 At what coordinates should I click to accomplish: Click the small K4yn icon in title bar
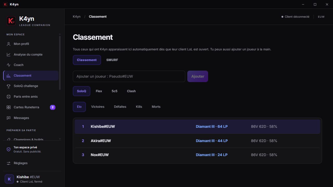(x=5, y=4)
